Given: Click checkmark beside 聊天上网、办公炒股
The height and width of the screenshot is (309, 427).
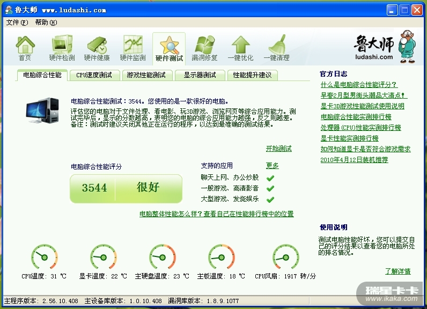Looking at the screenshot, I should 270,178.
